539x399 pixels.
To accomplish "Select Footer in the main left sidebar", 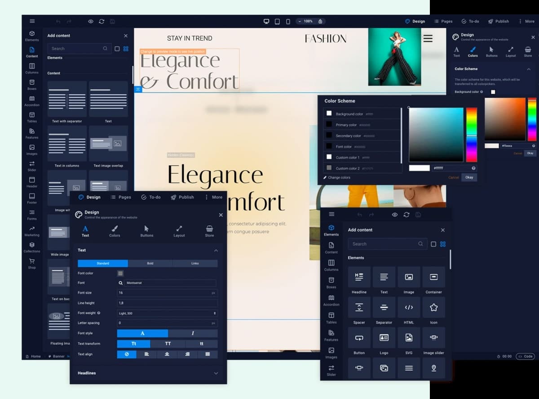I will (x=32, y=198).
